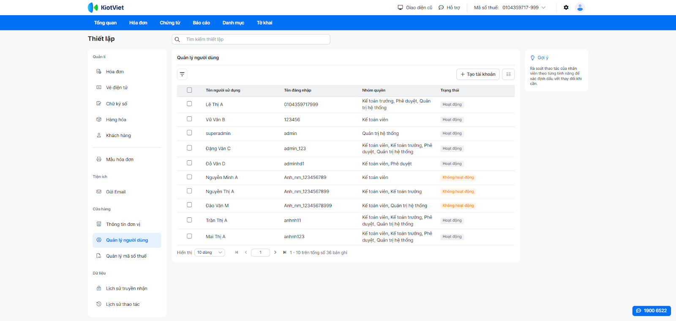The image size is (676, 321).
Task: Click the filter icon above the user table
Action: coord(182,74)
